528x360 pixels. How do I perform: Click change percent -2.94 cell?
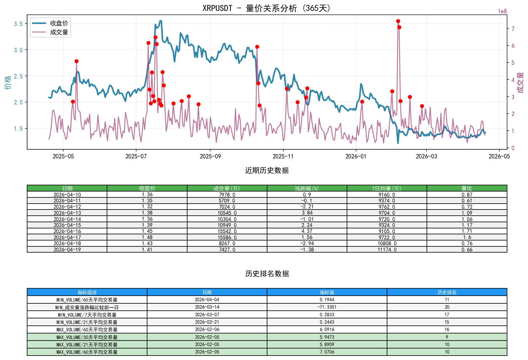click(307, 243)
